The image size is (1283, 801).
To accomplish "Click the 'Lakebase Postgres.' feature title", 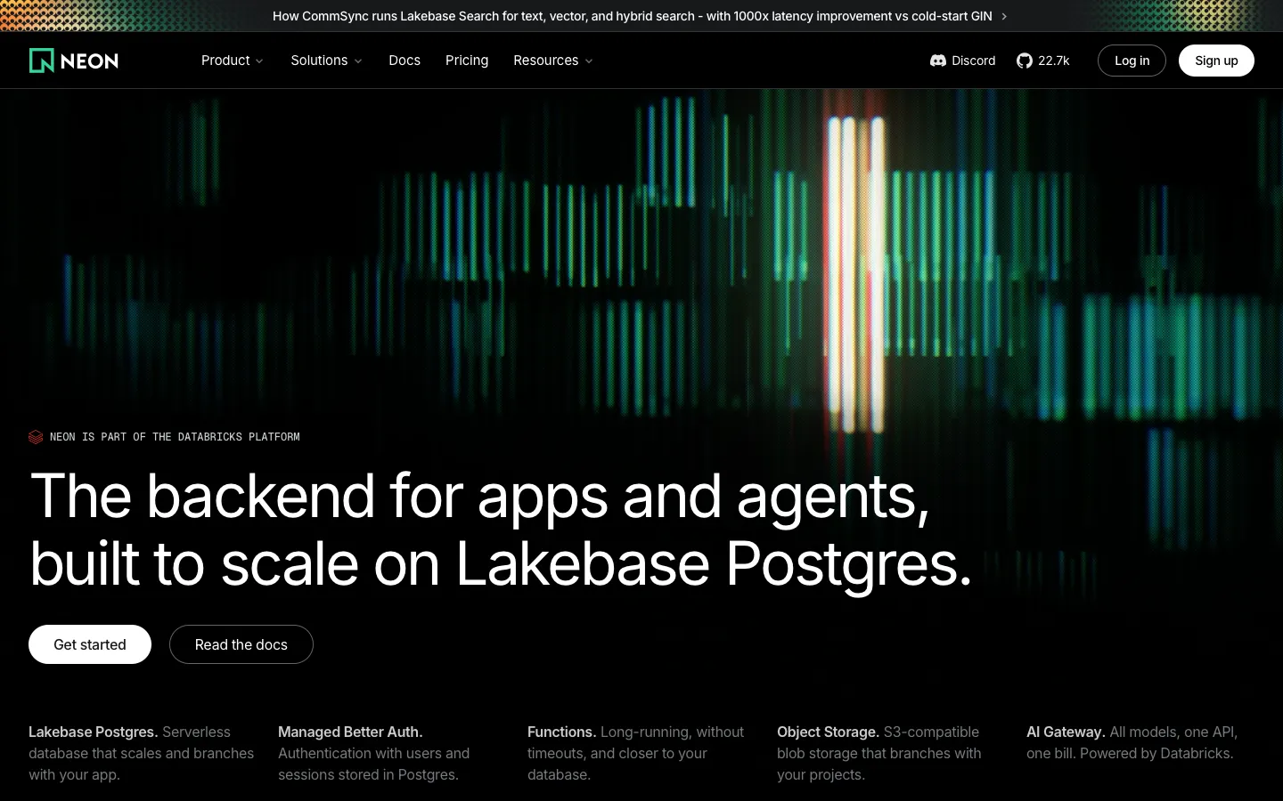I will click(94, 732).
